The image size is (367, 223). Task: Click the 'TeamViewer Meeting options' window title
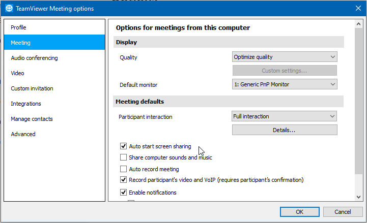(55, 9)
